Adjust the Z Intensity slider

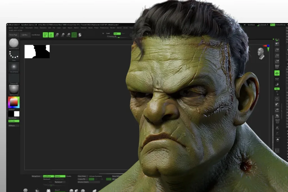pyautogui.click(x=117, y=37)
